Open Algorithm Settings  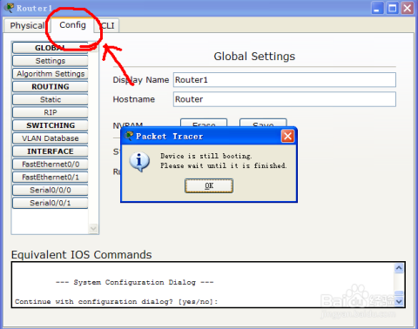tap(51, 74)
